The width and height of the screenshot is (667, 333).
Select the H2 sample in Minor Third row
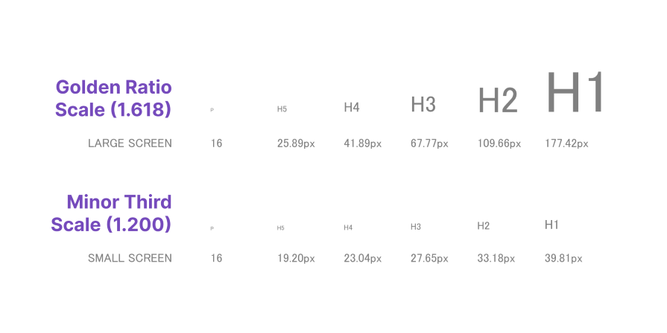tap(483, 226)
